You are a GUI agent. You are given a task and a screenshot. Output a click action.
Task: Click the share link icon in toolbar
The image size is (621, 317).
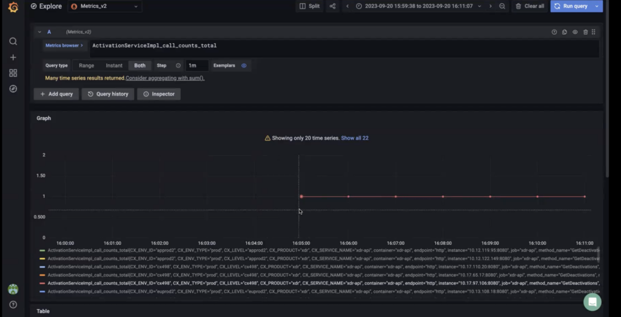pyautogui.click(x=332, y=6)
